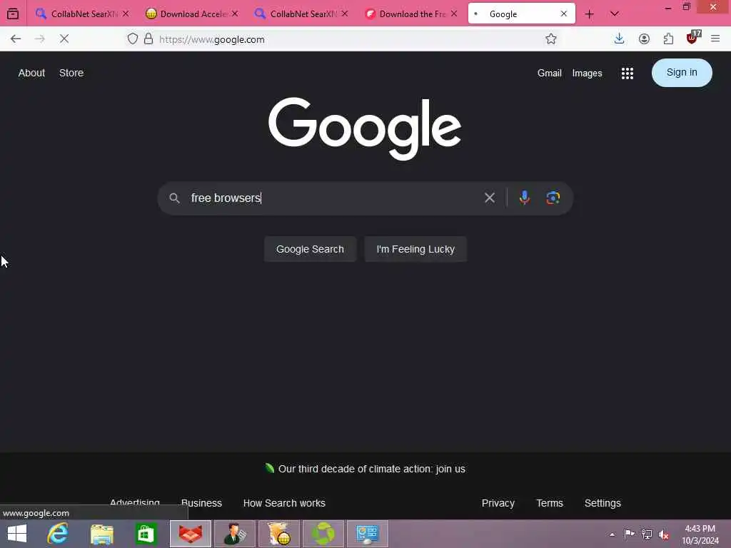Open a new tab
Image resolution: width=731 pixels, height=548 pixels.
[589, 14]
